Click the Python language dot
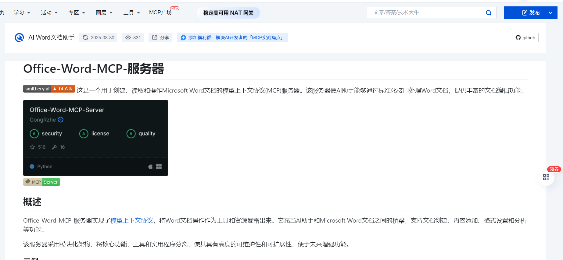 [x=32, y=167]
